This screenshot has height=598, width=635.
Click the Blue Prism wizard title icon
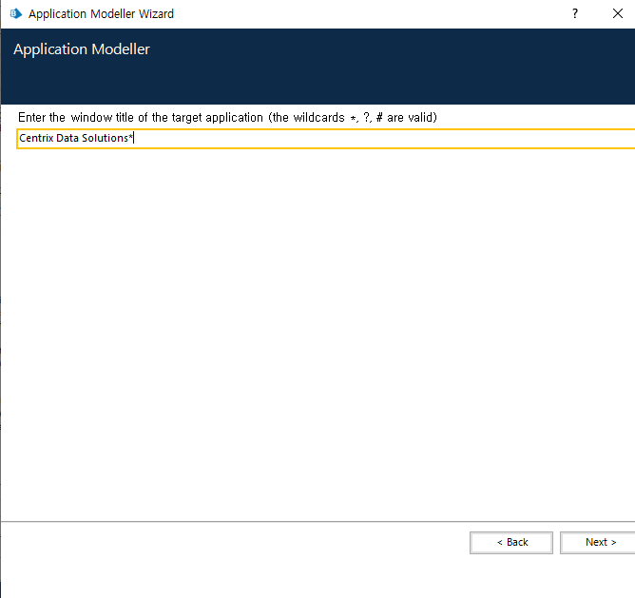click(x=16, y=13)
